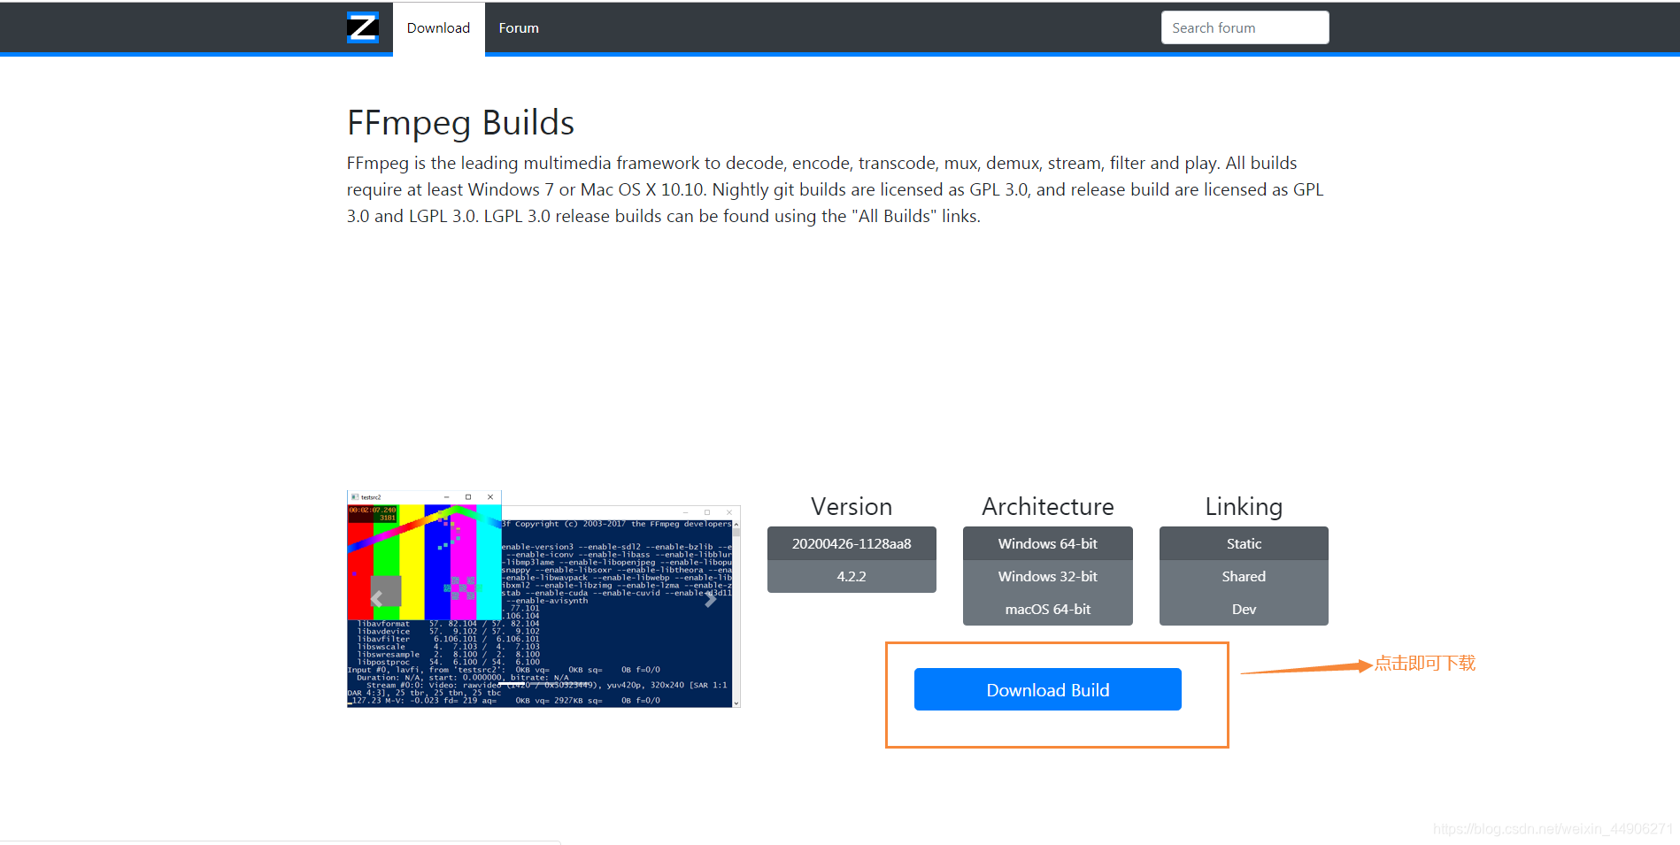Image resolution: width=1680 pixels, height=845 pixels.
Task: Choose the Shared linking option
Action: tap(1243, 576)
